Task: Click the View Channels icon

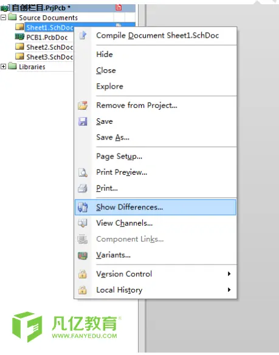Action: [83, 223]
